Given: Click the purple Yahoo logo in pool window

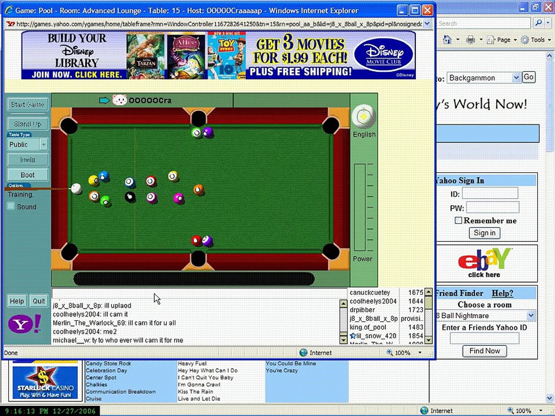Looking at the screenshot, I should tap(25, 324).
